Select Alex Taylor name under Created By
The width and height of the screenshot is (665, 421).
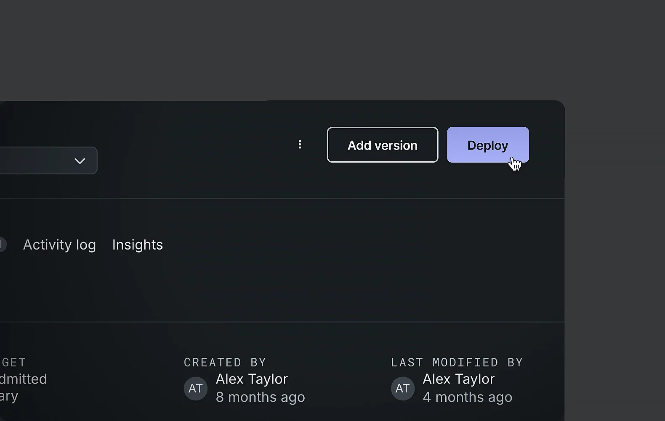252,379
